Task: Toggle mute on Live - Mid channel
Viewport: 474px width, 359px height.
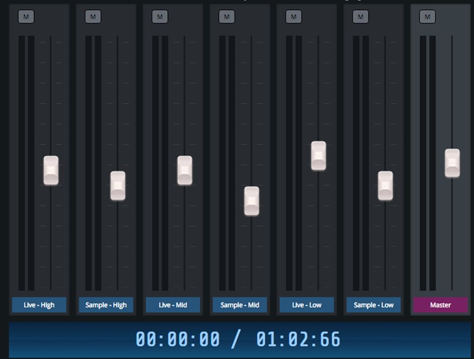Action: tap(160, 17)
